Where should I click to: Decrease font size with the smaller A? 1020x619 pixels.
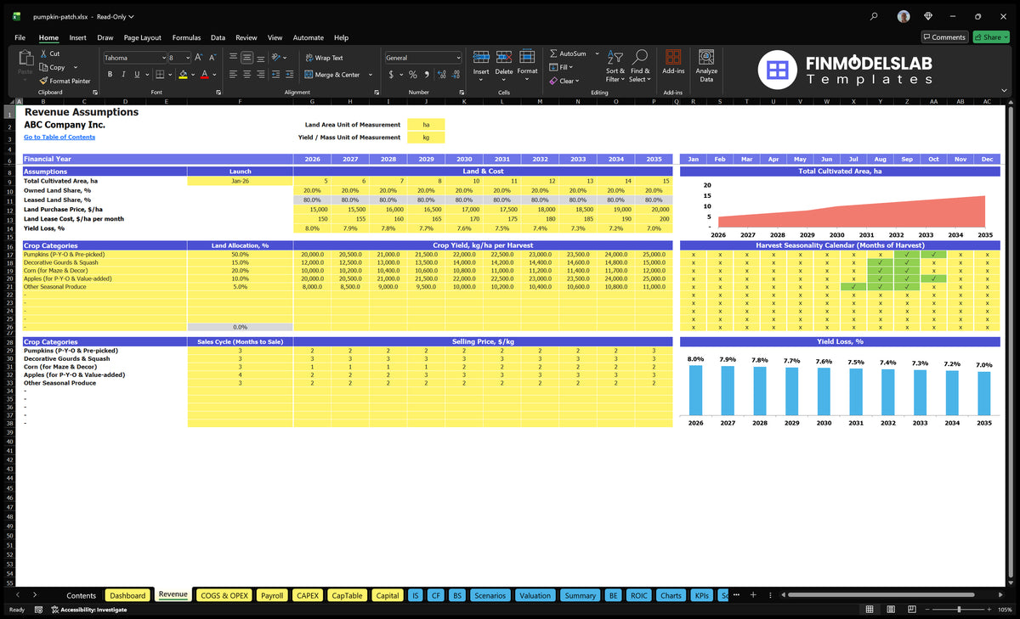click(212, 58)
